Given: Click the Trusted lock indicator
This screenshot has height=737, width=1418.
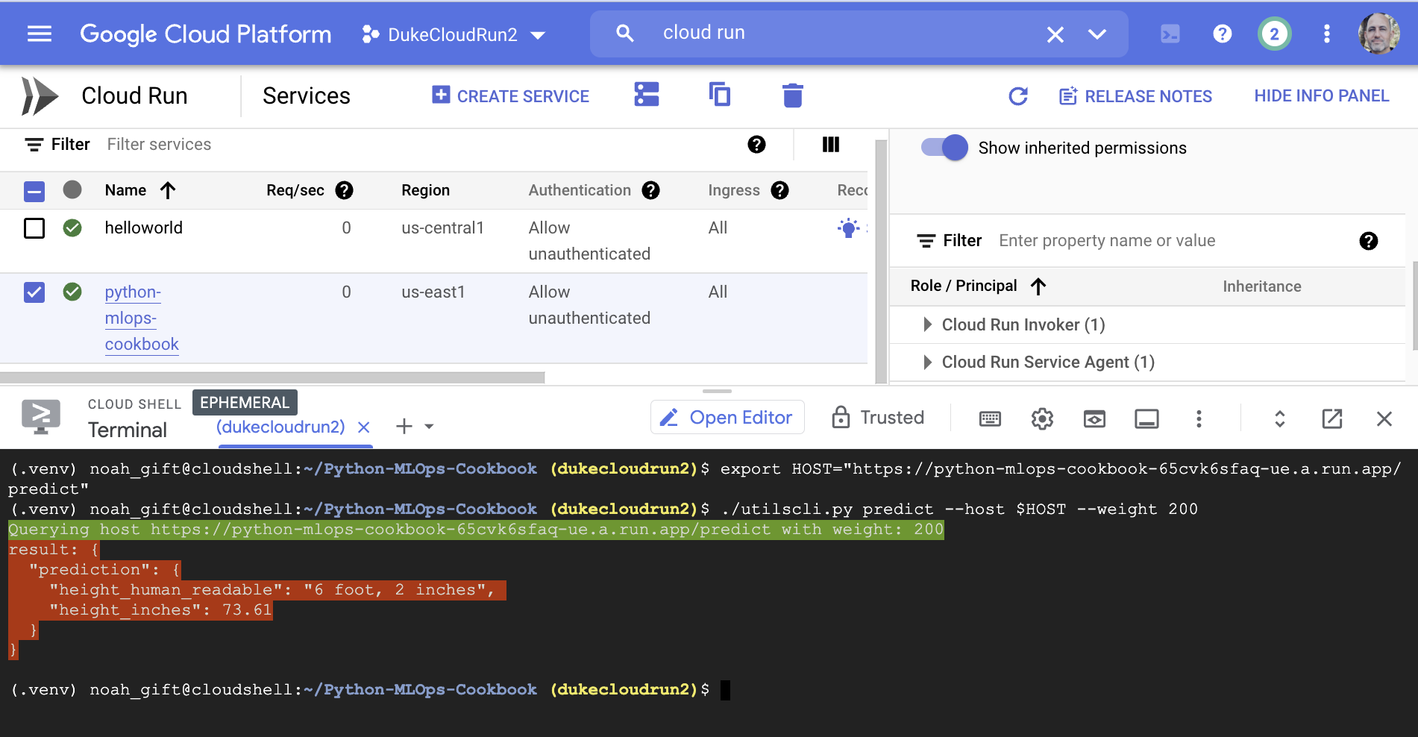Looking at the screenshot, I should (878, 417).
